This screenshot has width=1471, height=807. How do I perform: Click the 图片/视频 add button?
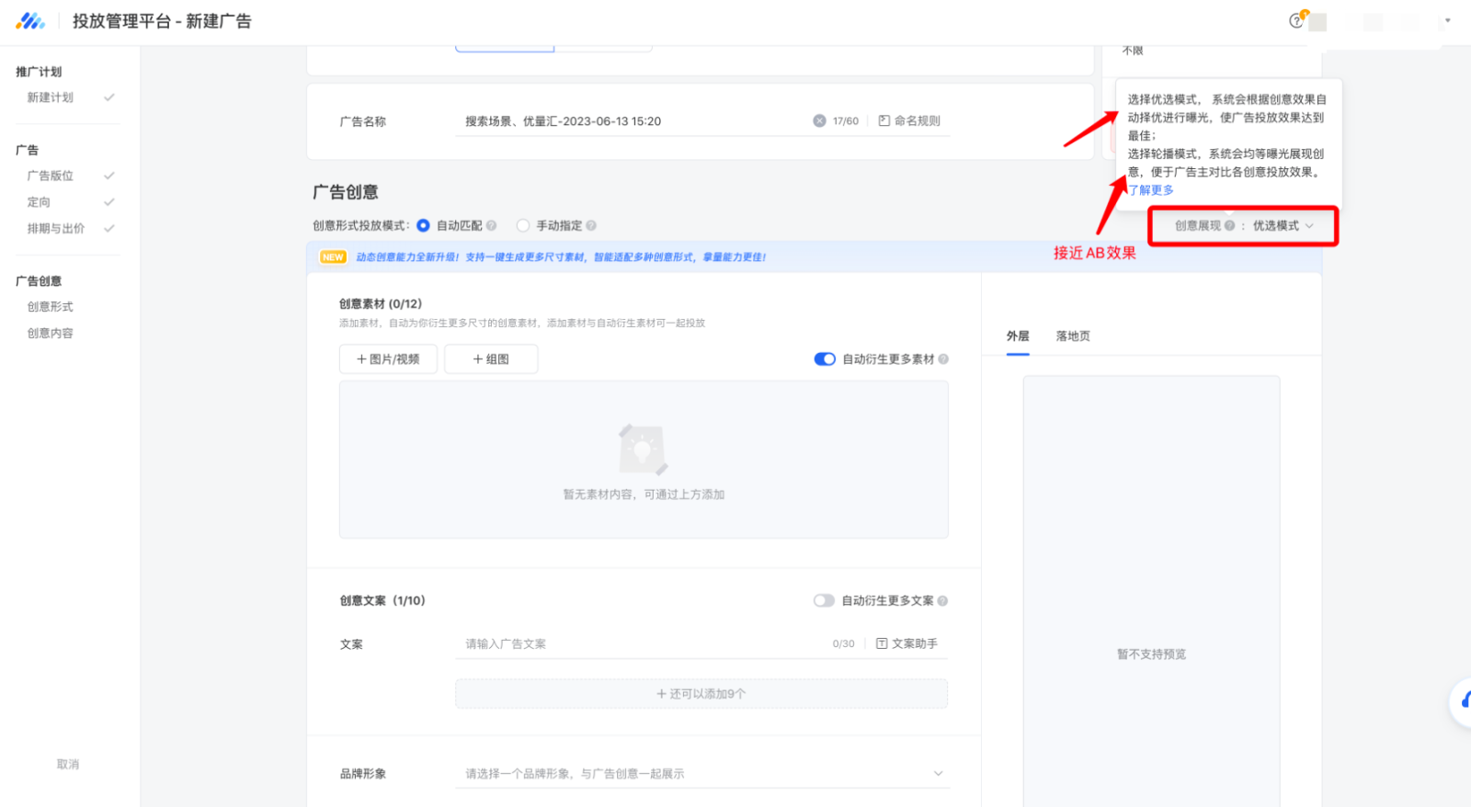click(x=388, y=359)
